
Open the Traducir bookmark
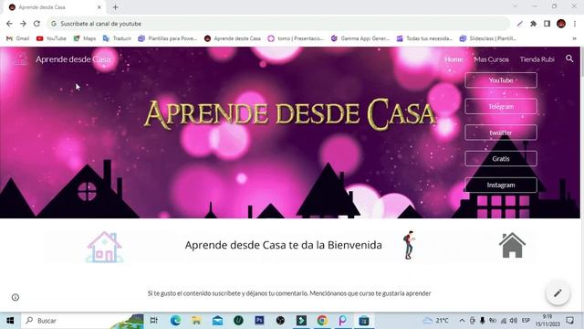tap(117, 38)
